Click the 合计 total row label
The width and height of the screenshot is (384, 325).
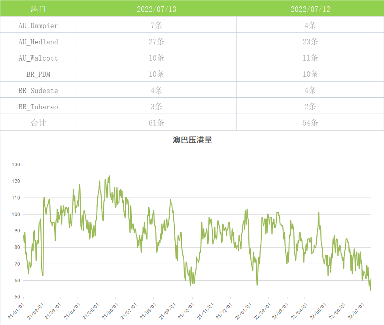click(x=38, y=123)
